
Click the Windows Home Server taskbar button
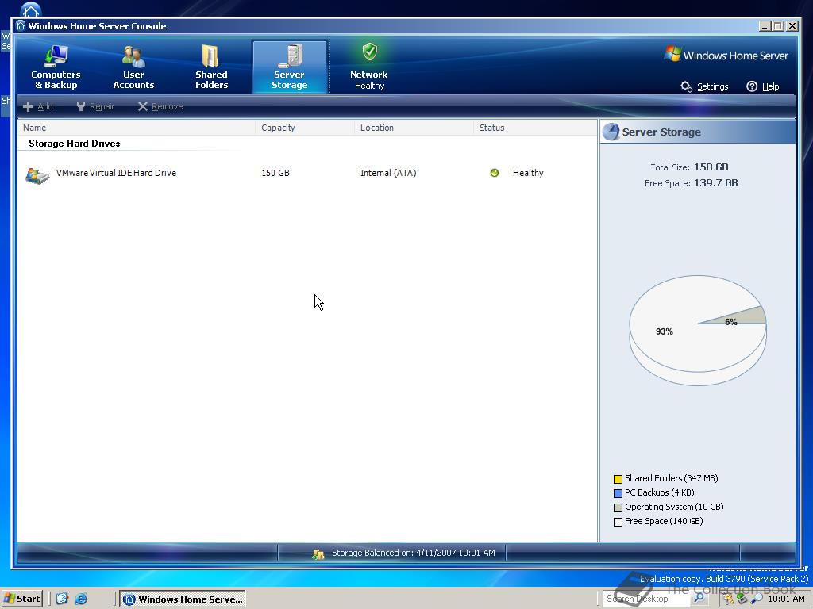[183, 599]
